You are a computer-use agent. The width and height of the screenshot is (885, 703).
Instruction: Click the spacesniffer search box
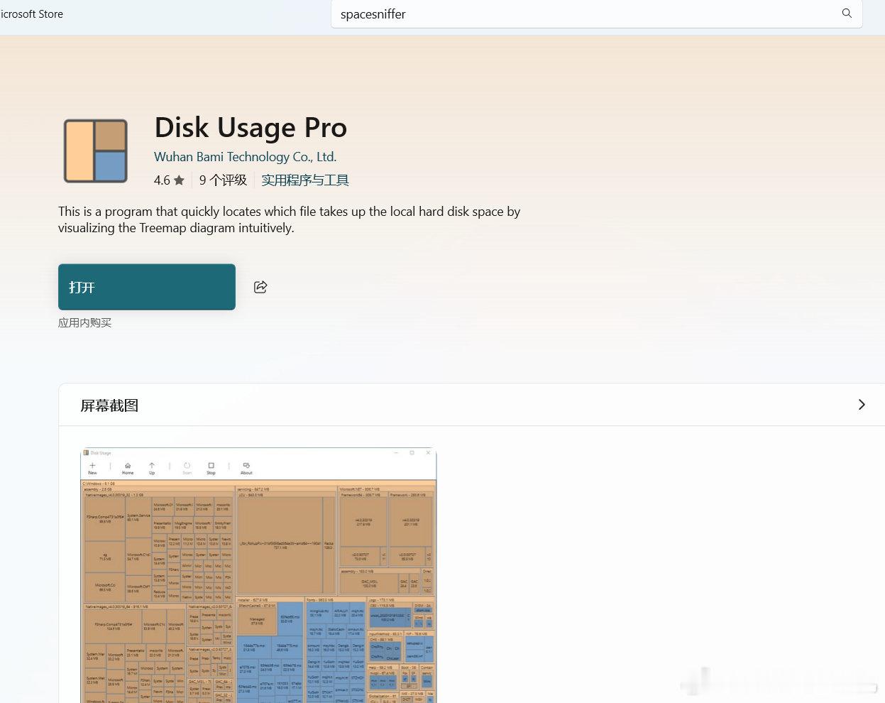(596, 13)
